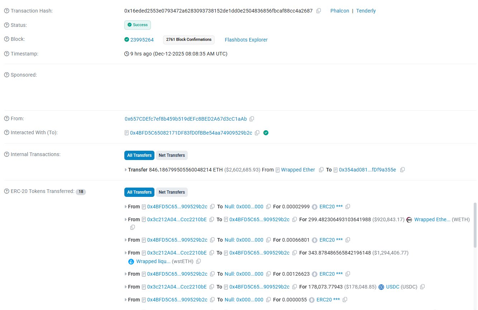Viewport: 478px width, 310px height.
Task: Switch to Net Transfers for internal transactions
Action: pos(172,155)
